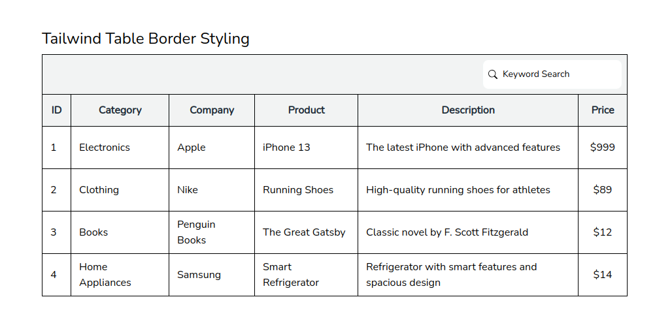Screen dimensions: 672x329
Task: Click the magnifying glass search icon
Action: click(x=493, y=74)
